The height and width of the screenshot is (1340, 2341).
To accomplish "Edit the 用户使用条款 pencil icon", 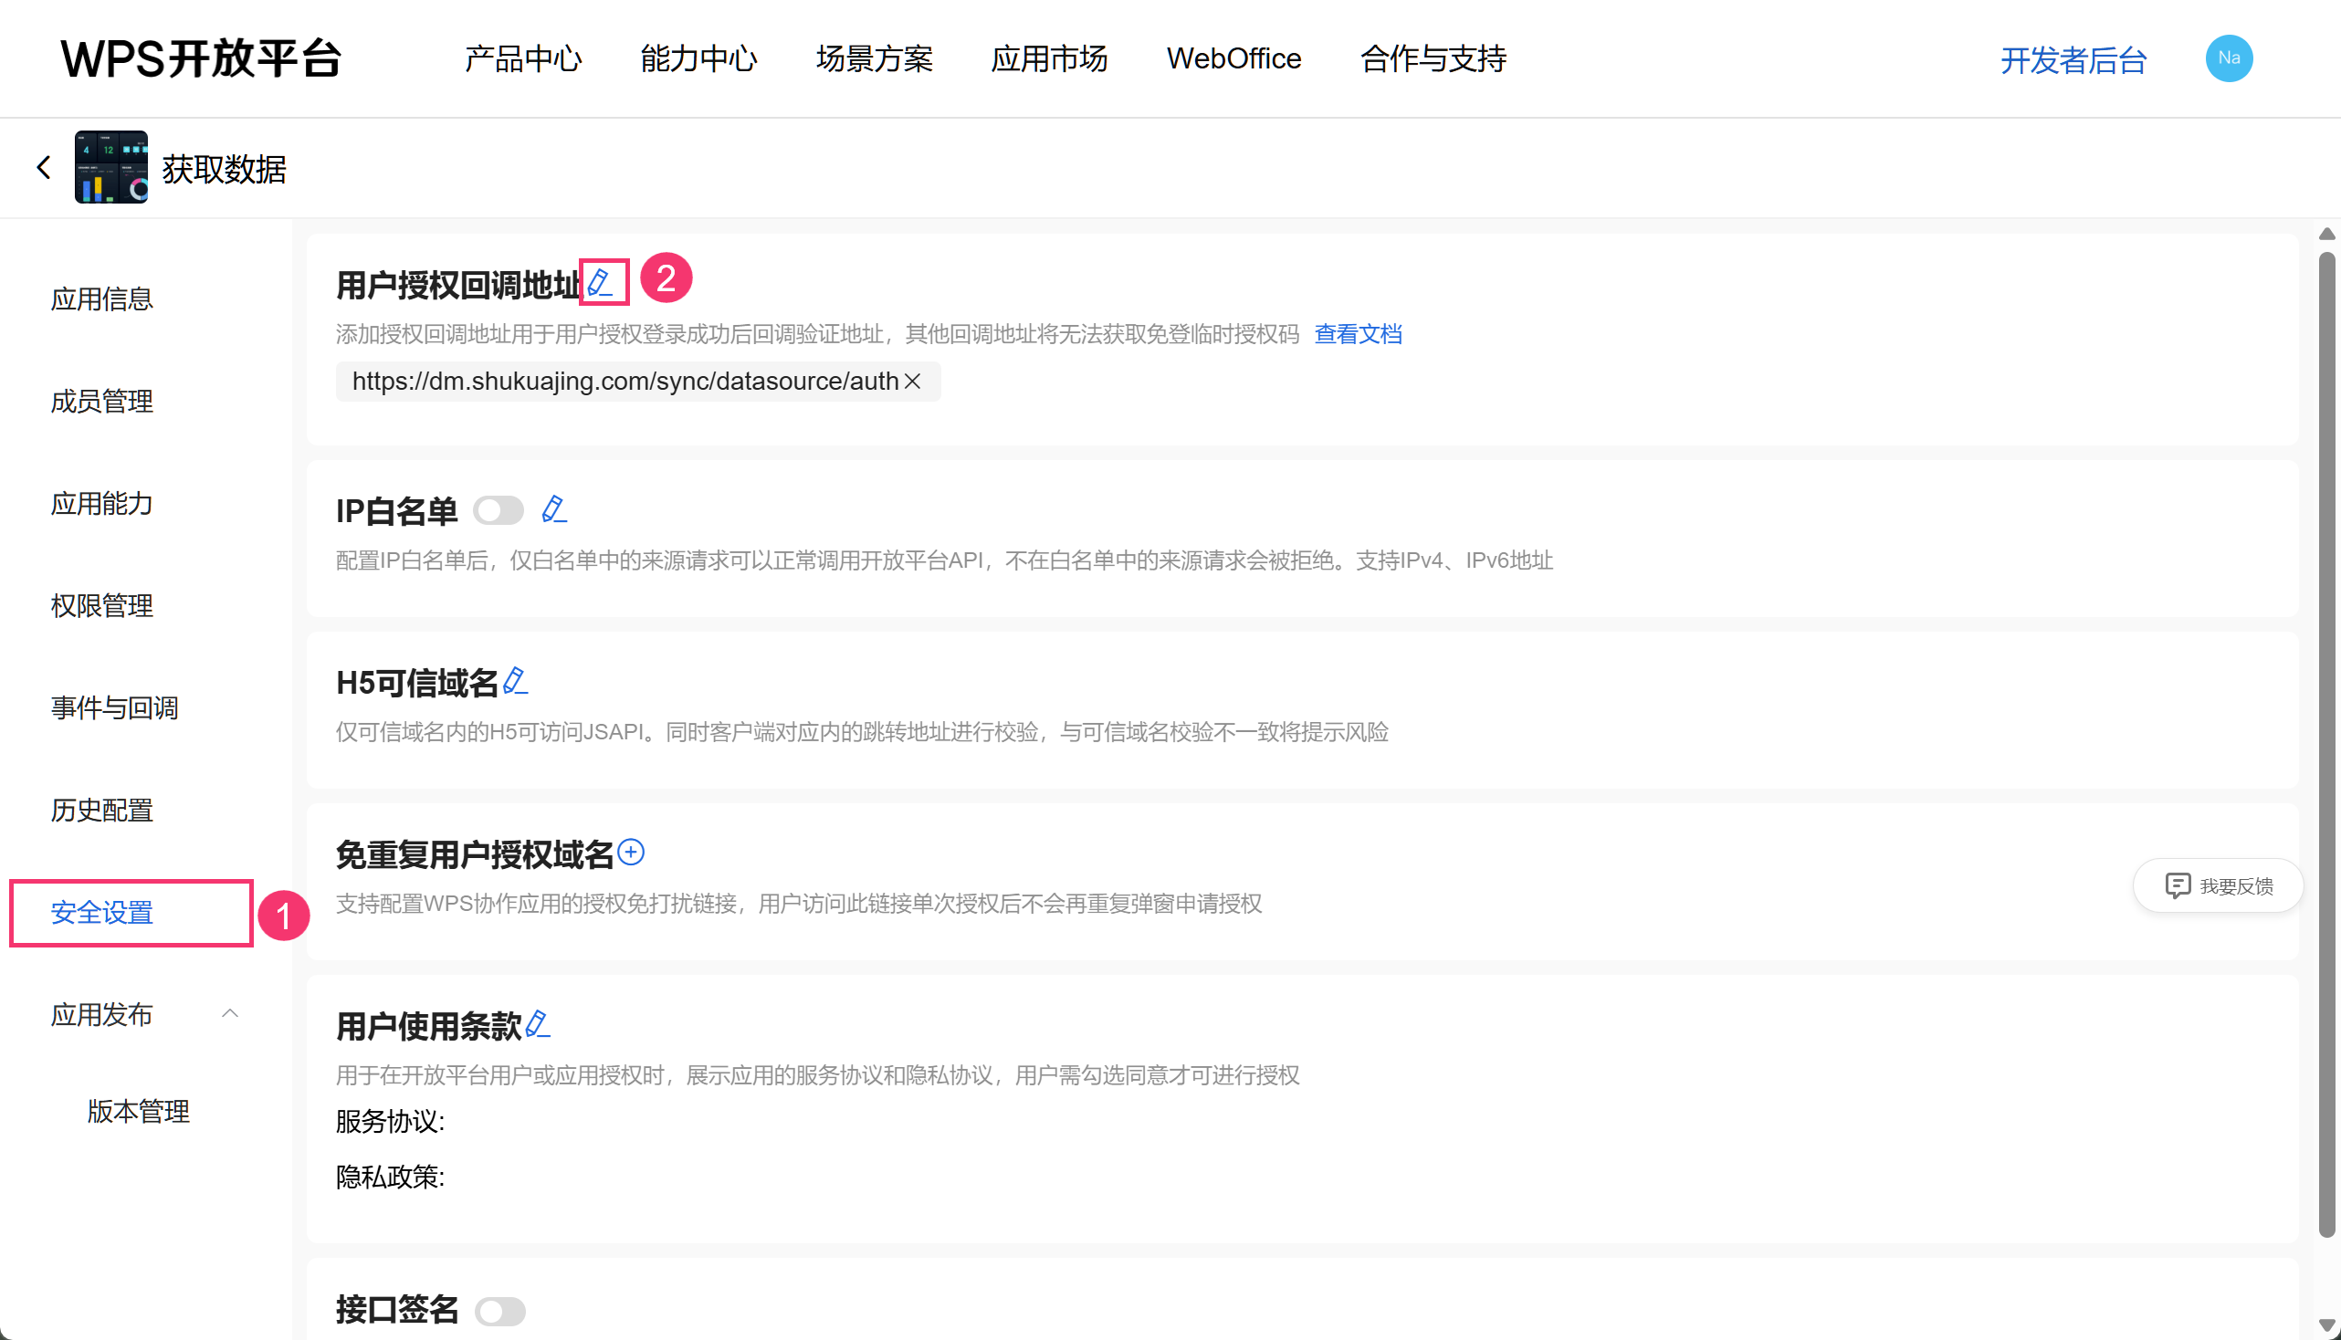I will click(x=538, y=1023).
